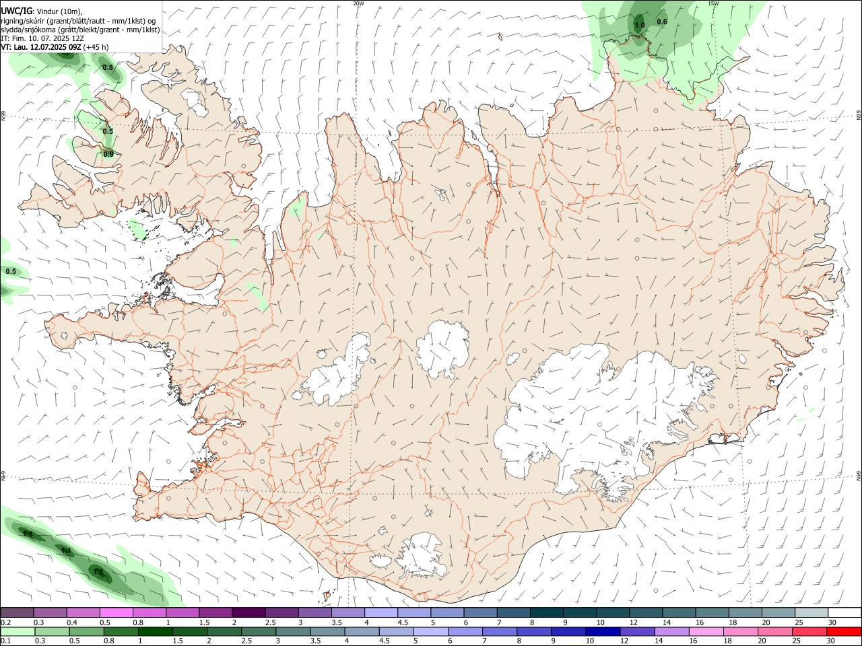The width and height of the screenshot is (862, 646).
Task: Click the '0.5' map value just above '0.9'
Action: [108, 131]
